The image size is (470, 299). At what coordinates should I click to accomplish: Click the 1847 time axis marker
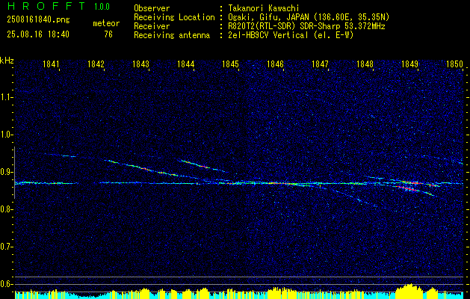(320, 64)
